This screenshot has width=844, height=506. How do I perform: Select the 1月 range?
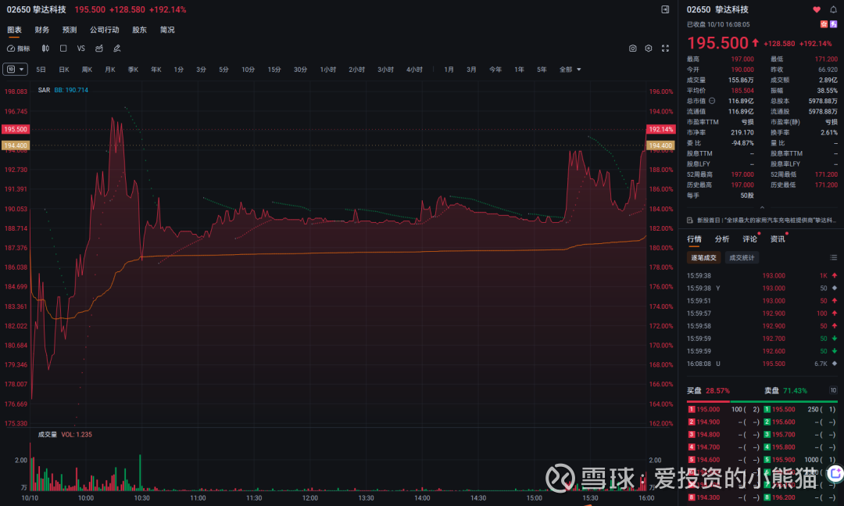tap(449, 70)
